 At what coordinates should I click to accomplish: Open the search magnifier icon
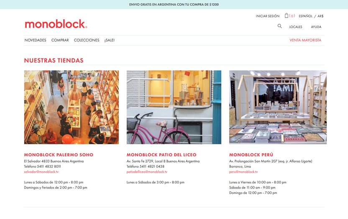tap(280, 26)
